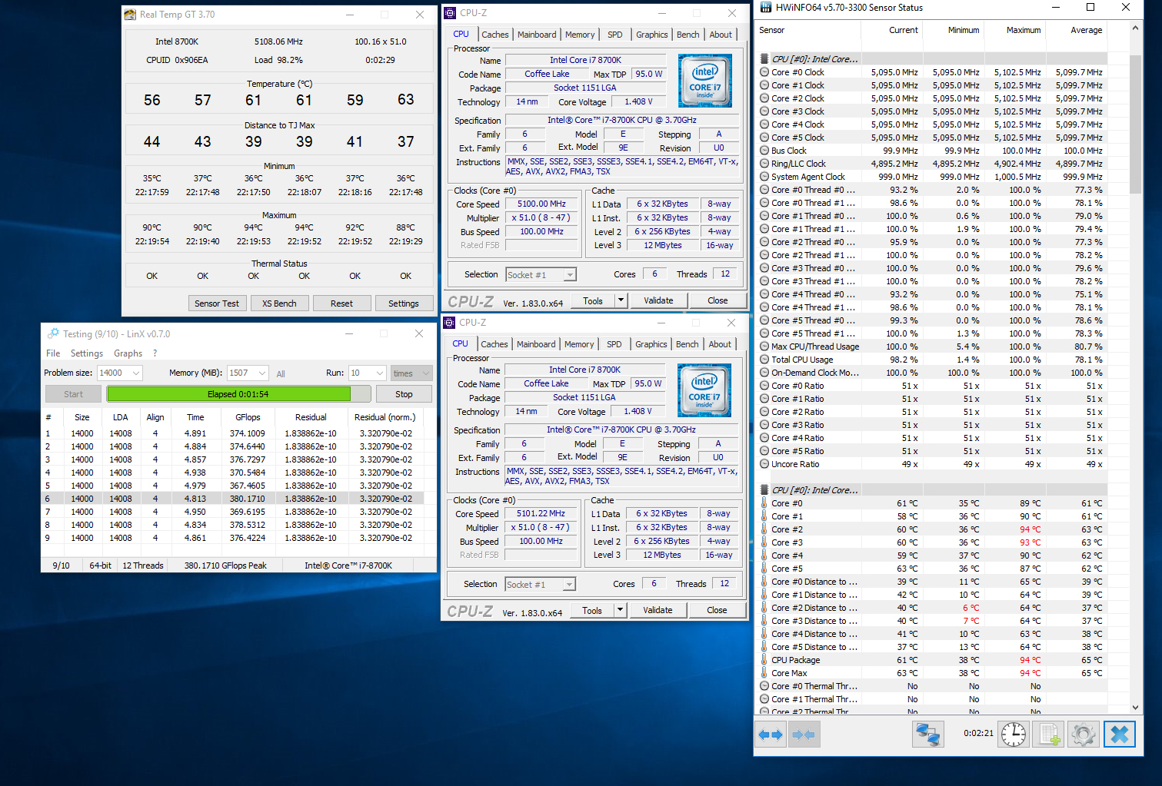Open the 'times' unit dropdown in LinX
The image size is (1162, 786).
(411, 373)
